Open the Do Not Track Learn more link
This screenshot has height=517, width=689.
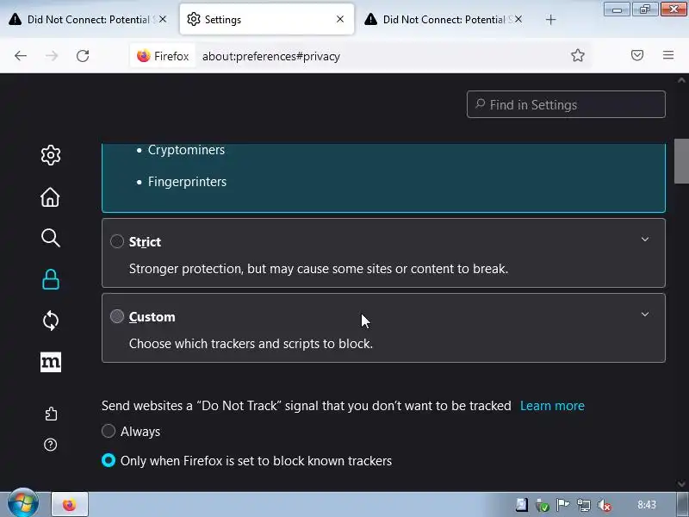coord(552,406)
